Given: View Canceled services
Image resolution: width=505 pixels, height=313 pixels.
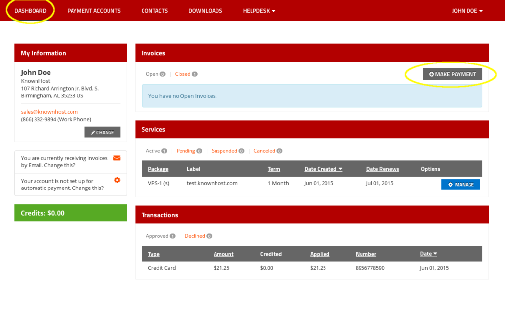Looking at the screenshot, I should pyautogui.click(x=268, y=151).
